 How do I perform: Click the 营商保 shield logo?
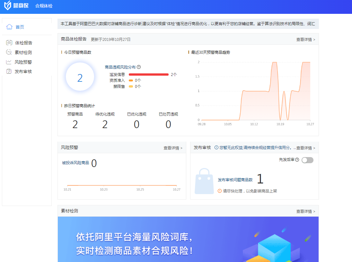[x=8, y=6]
